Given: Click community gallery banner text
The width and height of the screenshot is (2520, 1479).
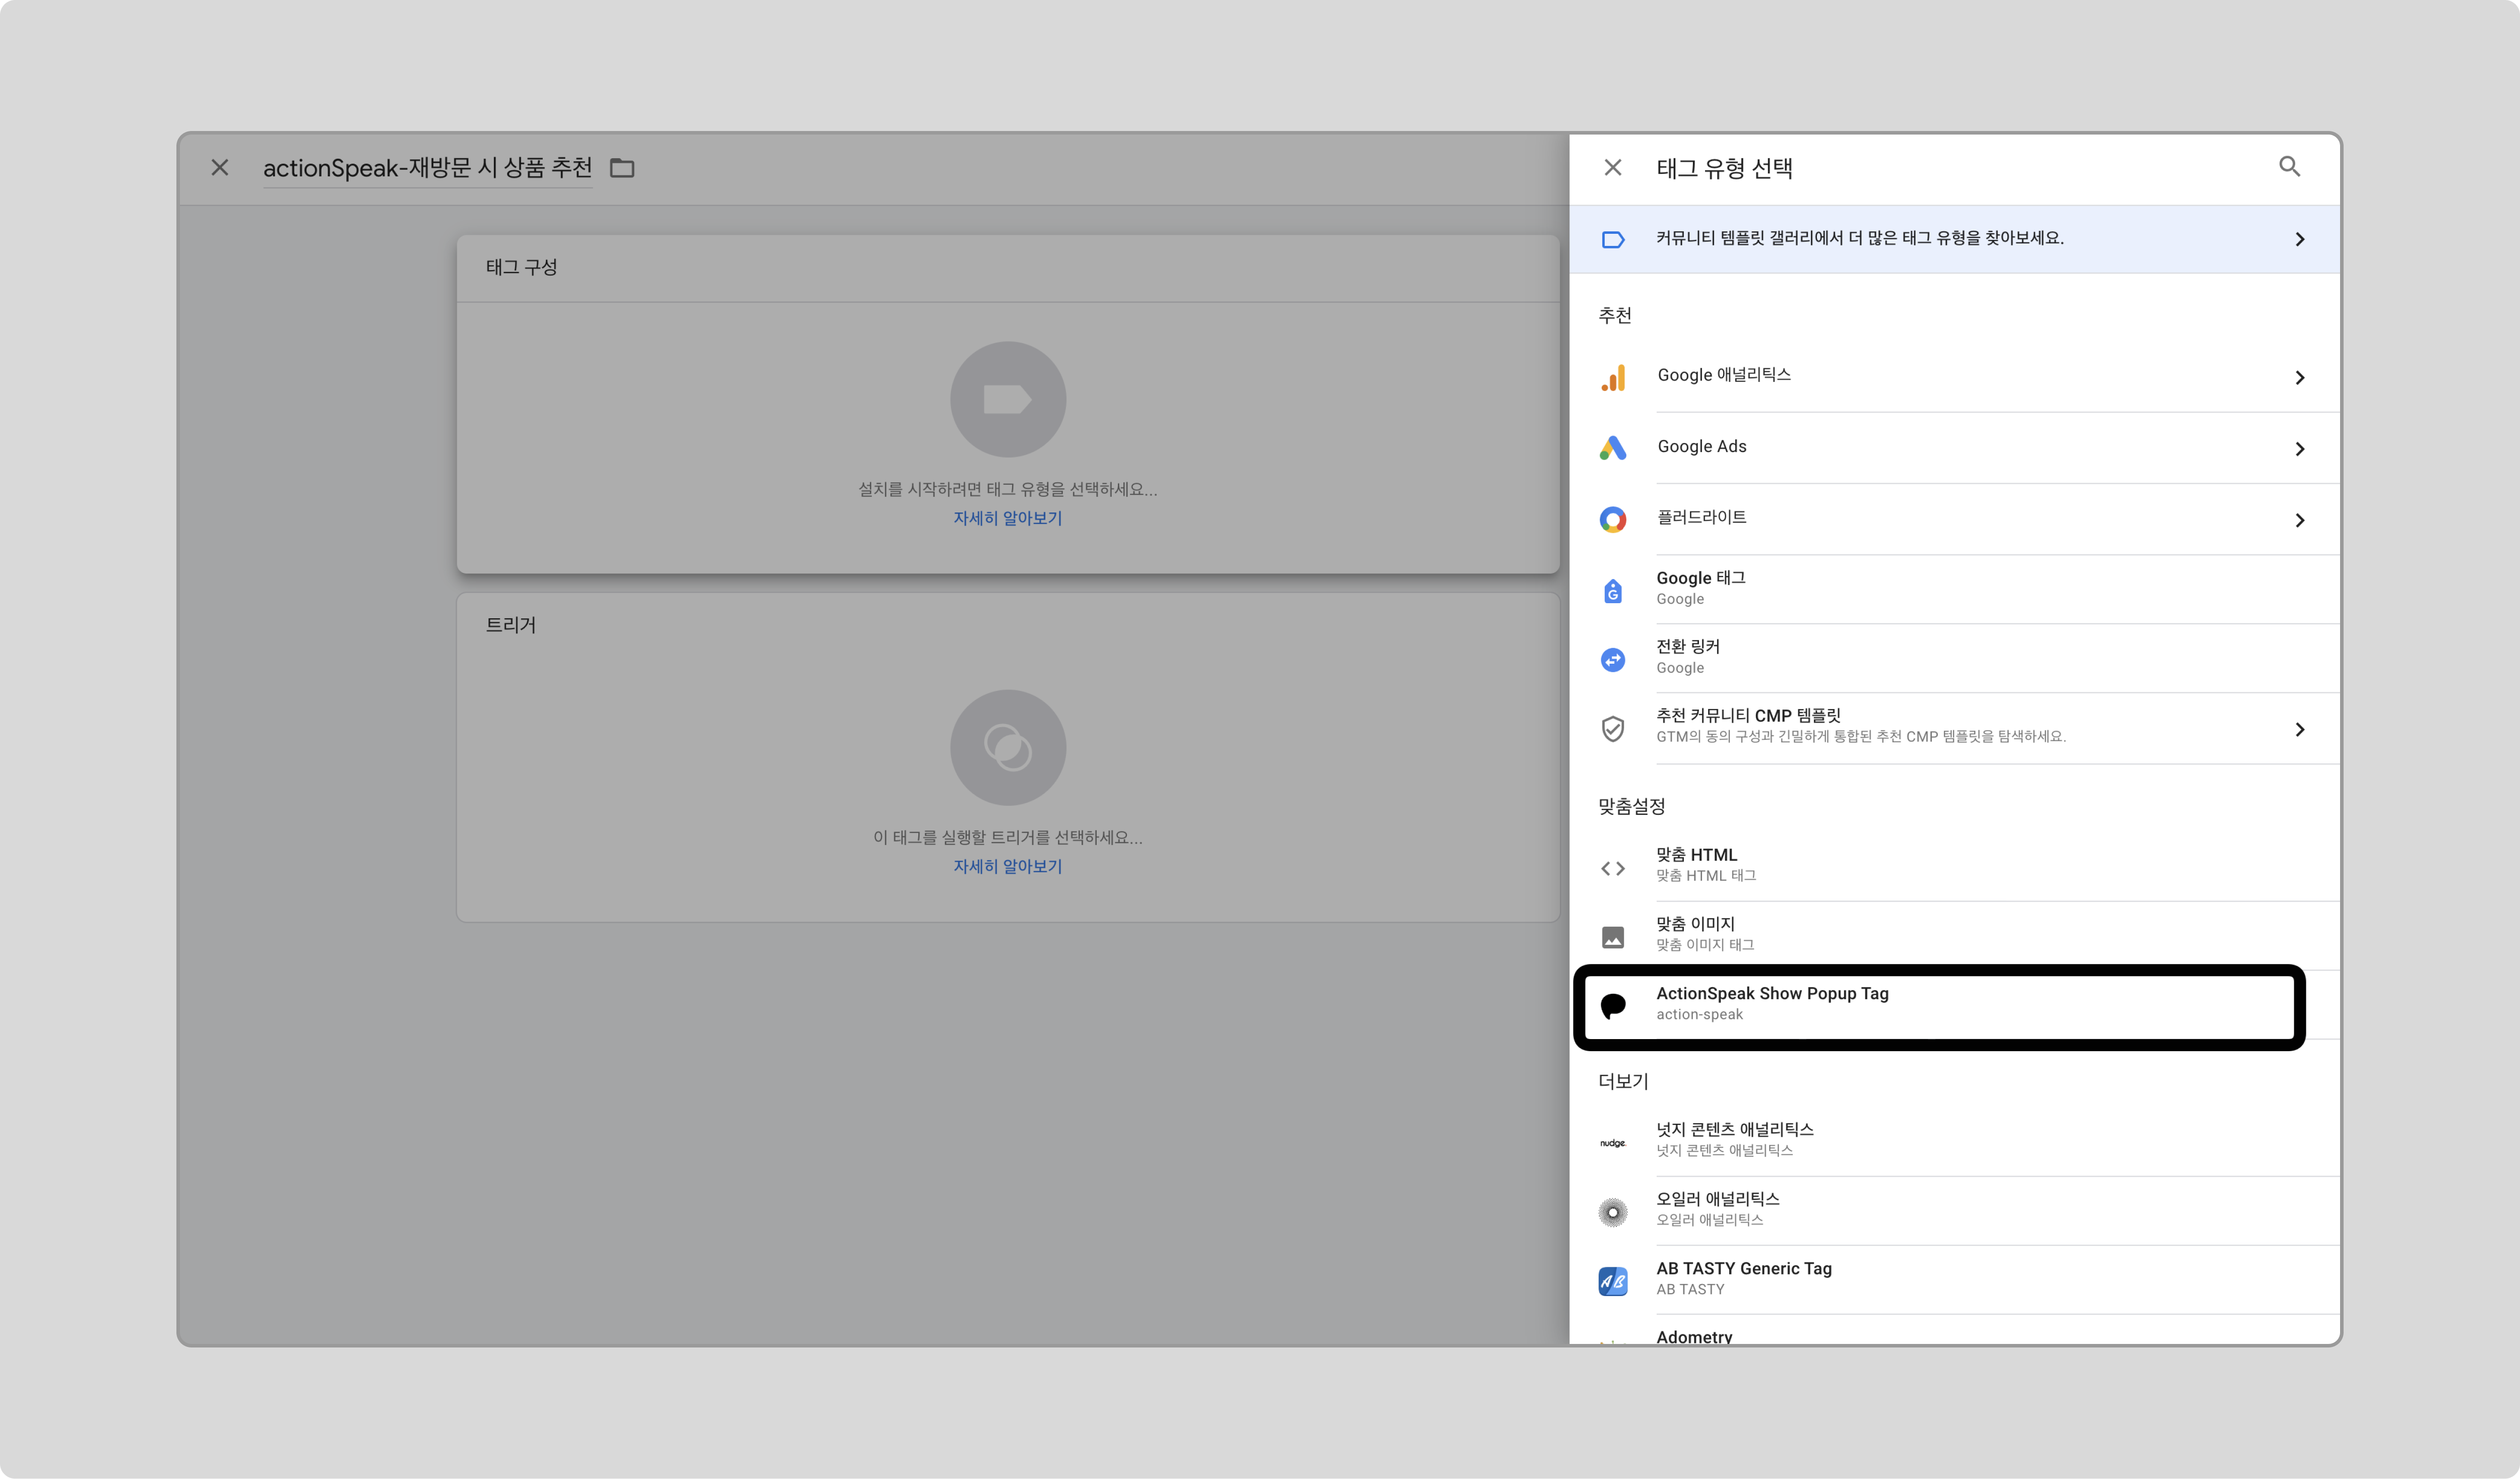Looking at the screenshot, I should click(1860, 238).
